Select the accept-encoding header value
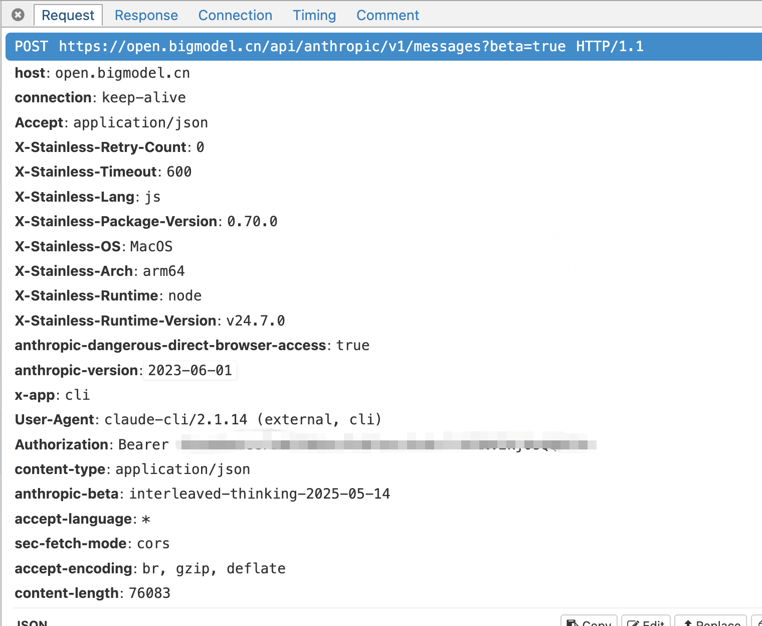The image size is (762, 626). coord(214,569)
